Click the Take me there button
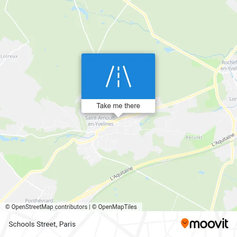237x237 pixels. point(118,106)
